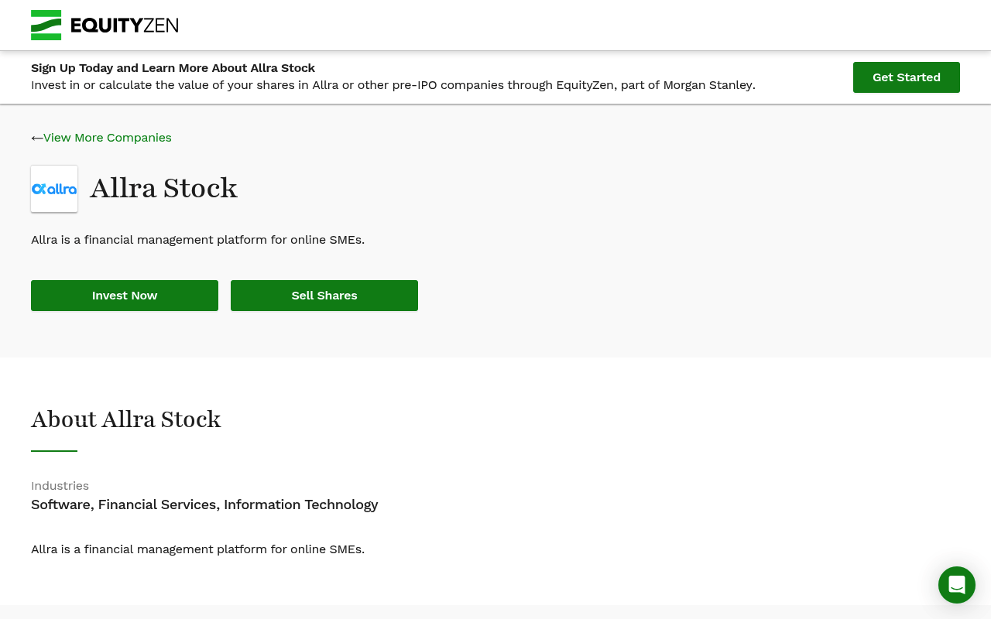
Task: Click the Allra Stock page title
Action: pos(163,188)
